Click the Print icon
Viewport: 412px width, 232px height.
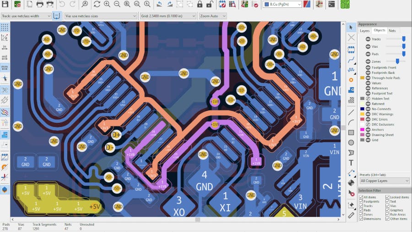(x=40, y=4)
